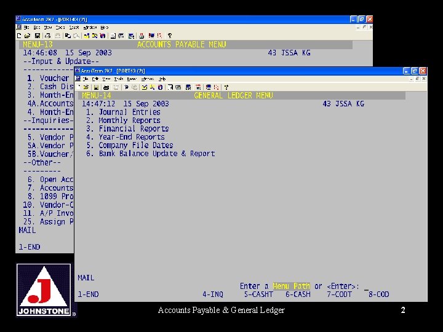Click the dark blue monitor icon in General Ledger toolbar

click(x=208, y=87)
